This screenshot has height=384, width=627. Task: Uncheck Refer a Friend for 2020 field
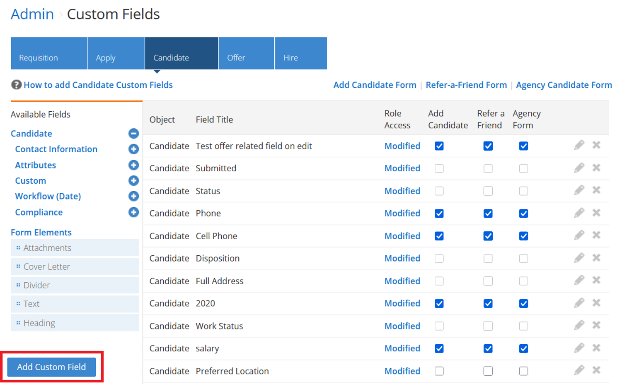coord(488,303)
